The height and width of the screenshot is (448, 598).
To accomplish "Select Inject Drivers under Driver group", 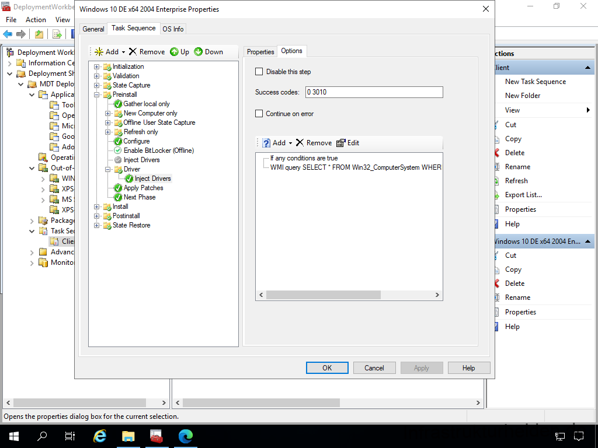I will tap(152, 178).
